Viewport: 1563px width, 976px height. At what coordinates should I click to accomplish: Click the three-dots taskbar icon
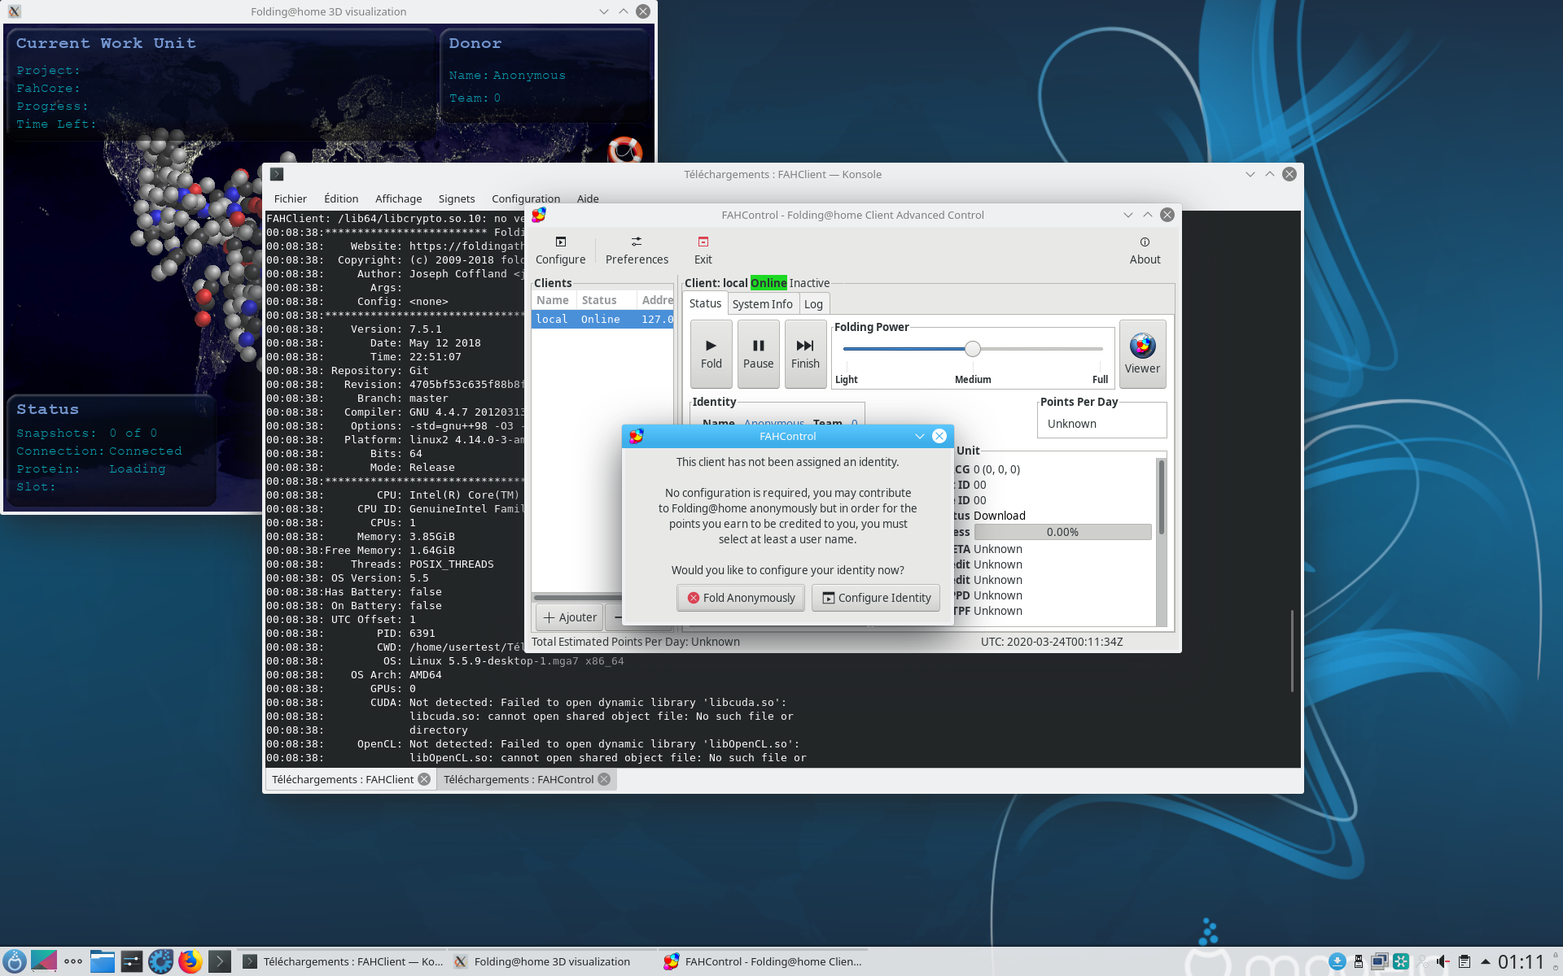coord(73,961)
